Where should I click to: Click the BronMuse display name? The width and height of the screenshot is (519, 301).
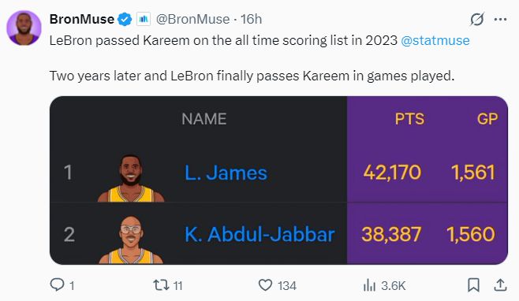click(x=82, y=19)
